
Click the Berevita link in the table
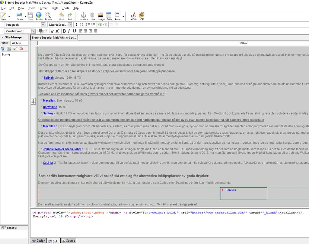pyautogui.click(x=231, y=190)
